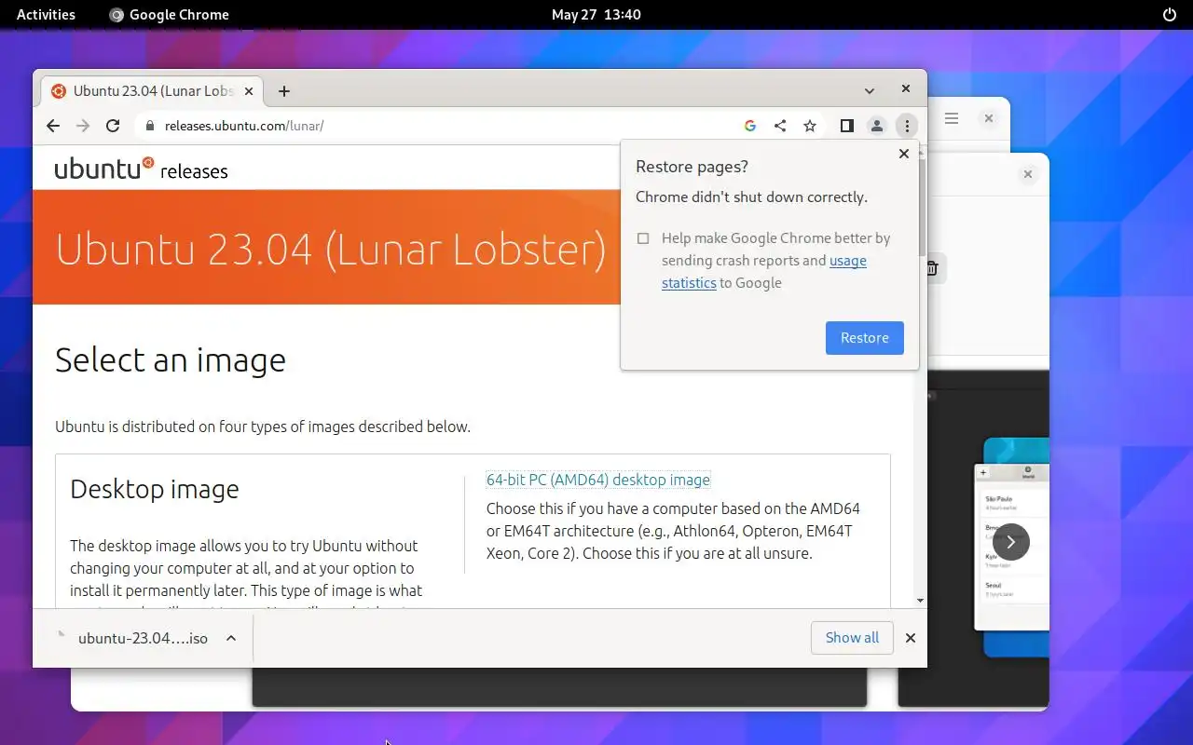Expand the ubuntu iso download options arrow
Viewport: 1193px width, 745px height.
[x=231, y=638]
